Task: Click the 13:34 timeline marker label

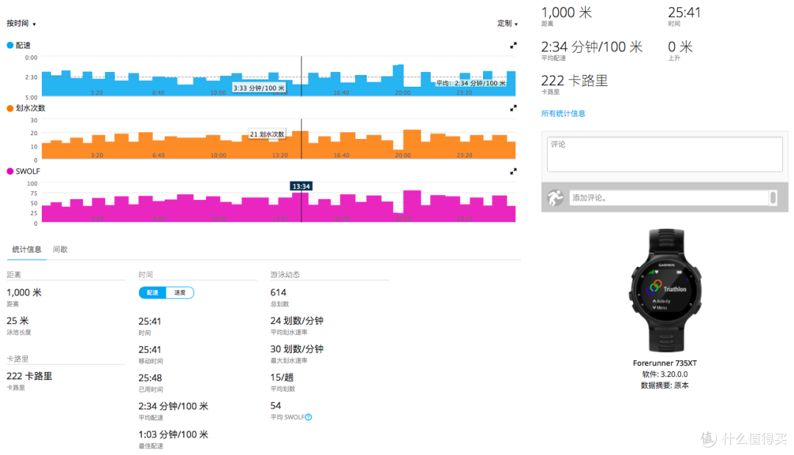Action: pos(301,186)
